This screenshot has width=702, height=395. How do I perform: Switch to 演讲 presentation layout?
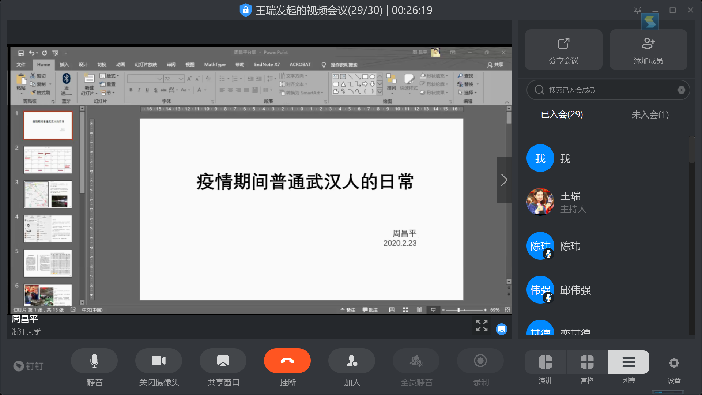tap(546, 362)
